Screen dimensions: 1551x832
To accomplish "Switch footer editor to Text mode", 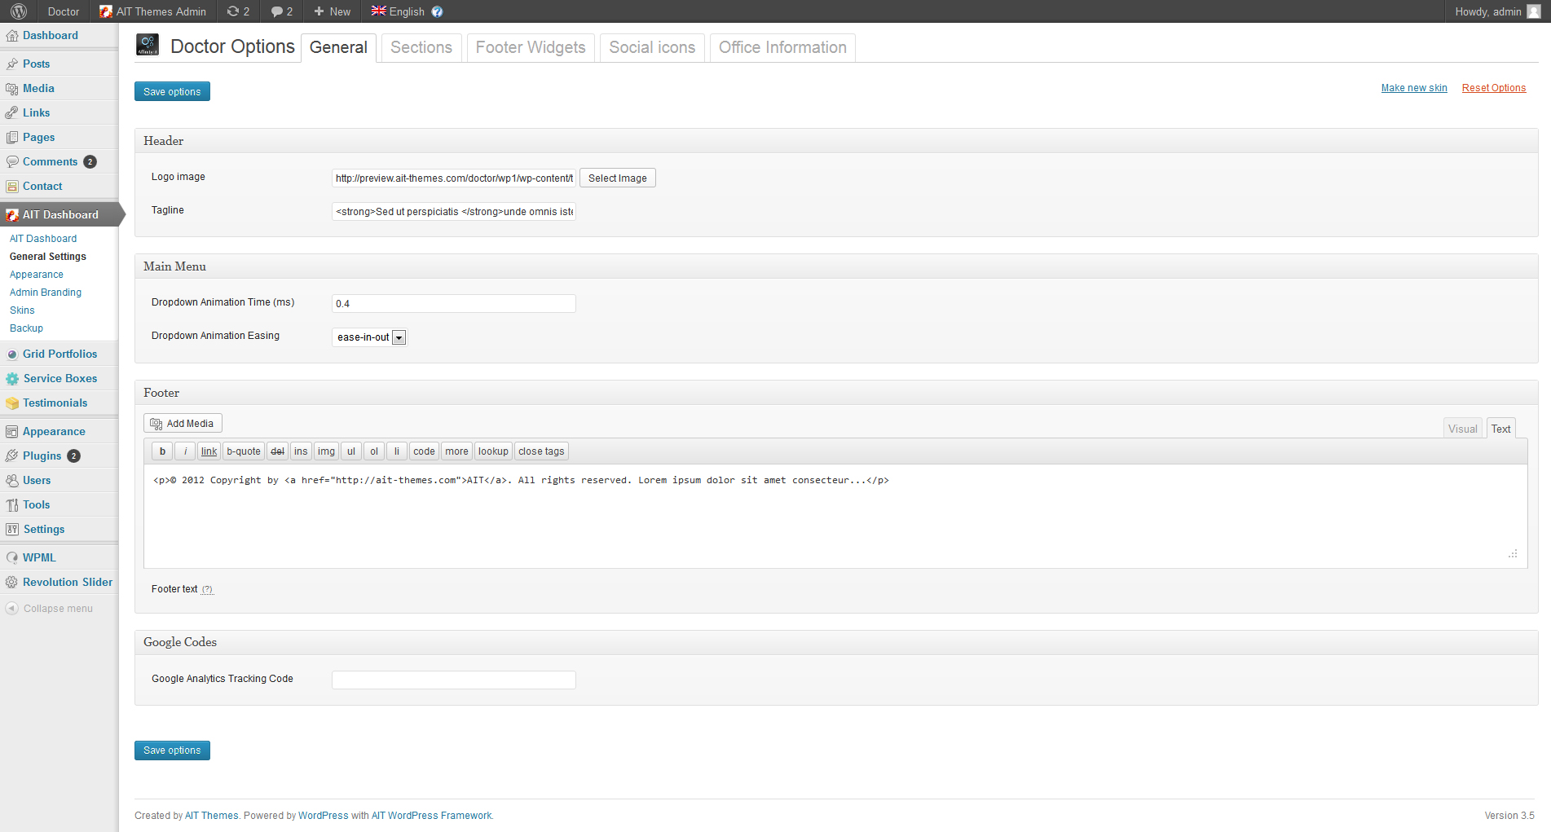I will click(1500, 429).
